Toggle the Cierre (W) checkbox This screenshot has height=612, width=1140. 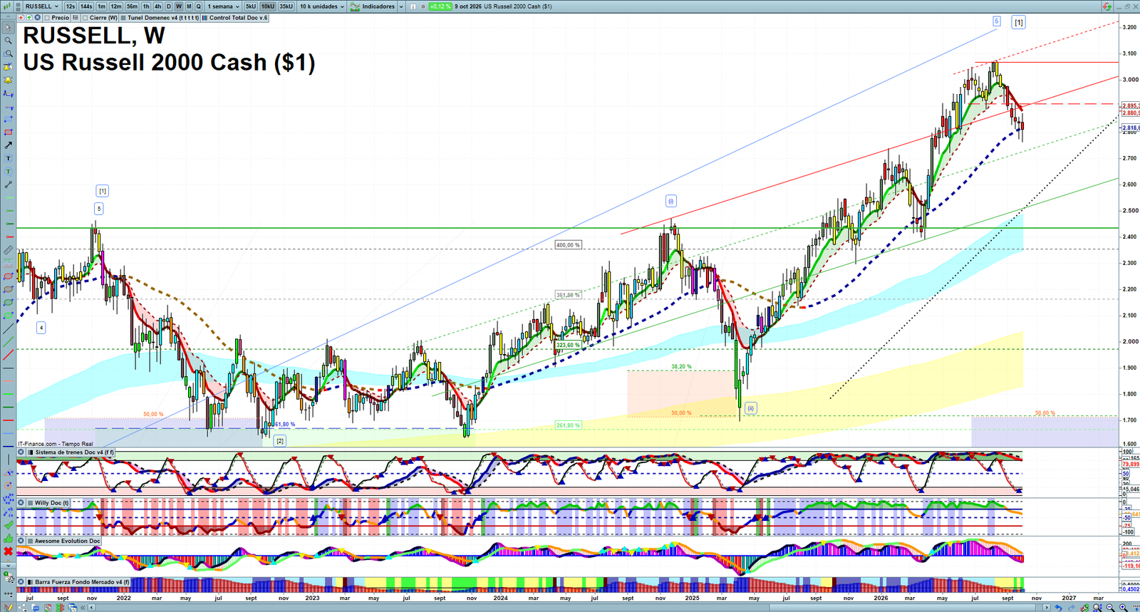pos(85,18)
